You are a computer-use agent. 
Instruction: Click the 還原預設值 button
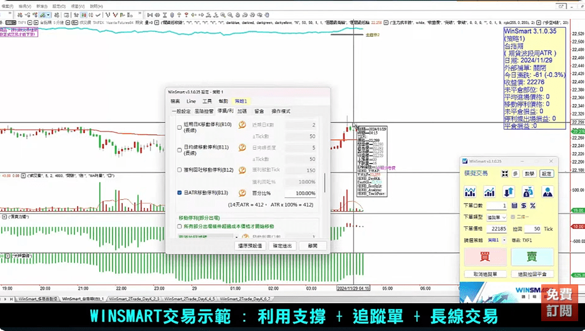click(x=250, y=245)
